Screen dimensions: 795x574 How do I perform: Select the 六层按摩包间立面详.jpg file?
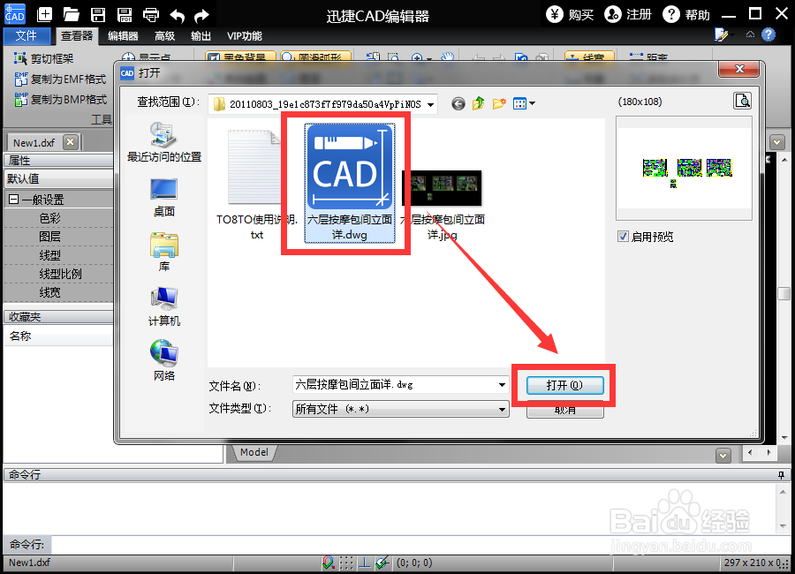point(443,206)
